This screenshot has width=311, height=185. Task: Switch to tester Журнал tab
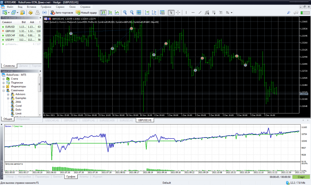pos(97,177)
